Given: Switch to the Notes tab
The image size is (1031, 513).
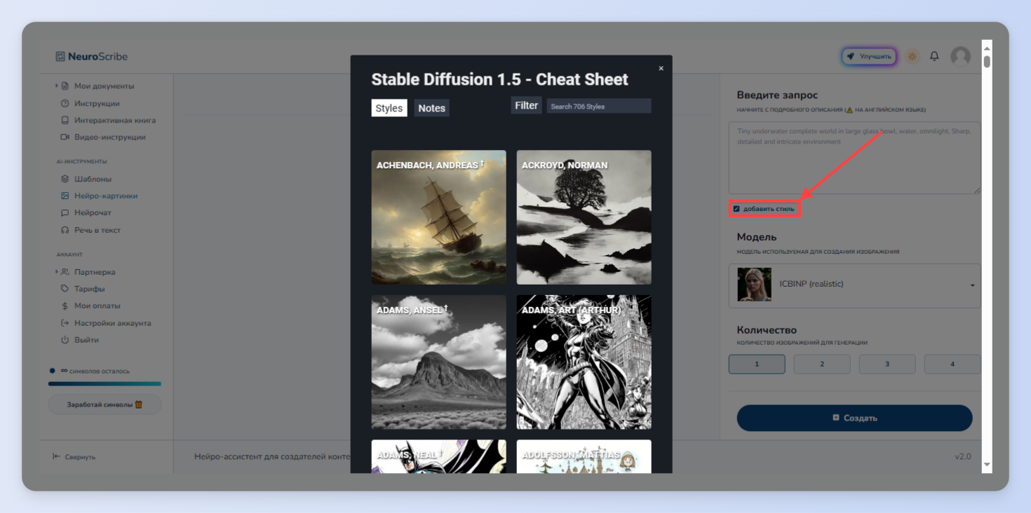Looking at the screenshot, I should click(x=431, y=108).
